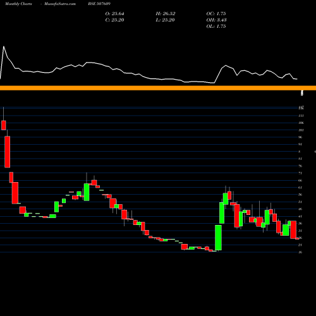Open the MunafaSutra.com site label
This screenshot has height=316, width=316.
coord(60,4)
